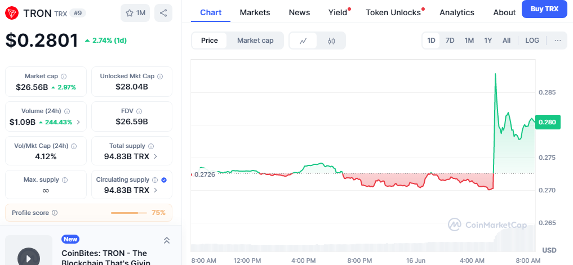Expand Circulating supply details chevron
The width and height of the screenshot is (573, 265).
[x=156, y=190]
